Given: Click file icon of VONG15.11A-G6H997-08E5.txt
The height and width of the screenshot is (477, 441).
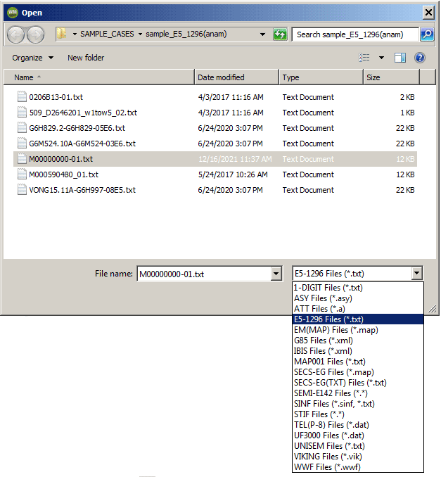Looking at the screenshot, I should pos(22,190).
